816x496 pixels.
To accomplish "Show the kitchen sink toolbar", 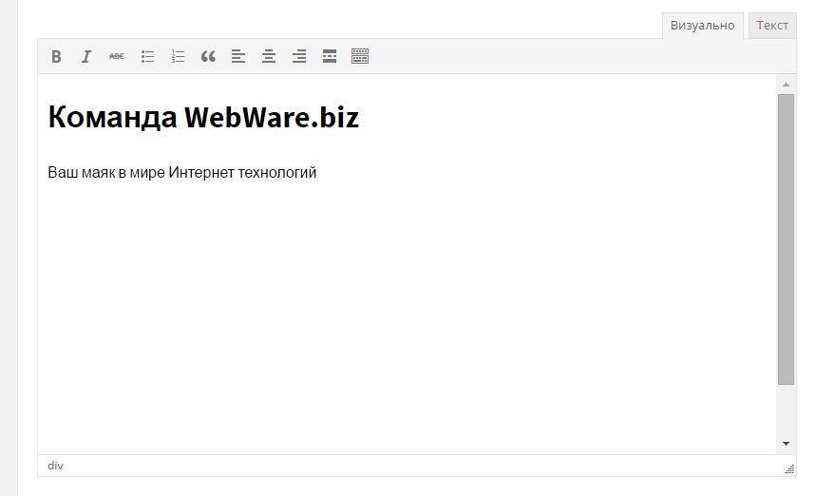I will click(x=360, y=56).
